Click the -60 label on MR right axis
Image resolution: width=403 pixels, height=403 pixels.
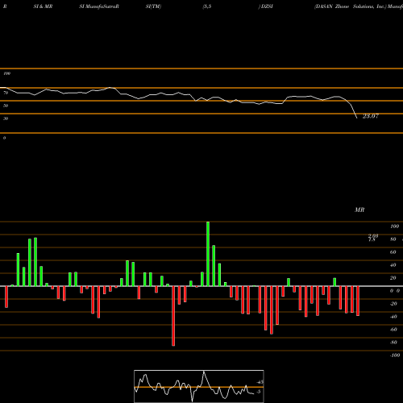(x=393, y=330)
